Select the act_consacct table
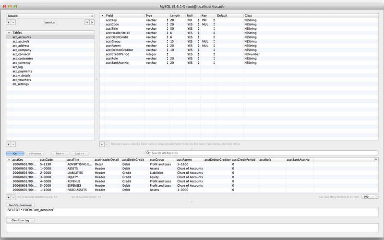384x240 pixels. pyautogui.click(x=50, y=54)
